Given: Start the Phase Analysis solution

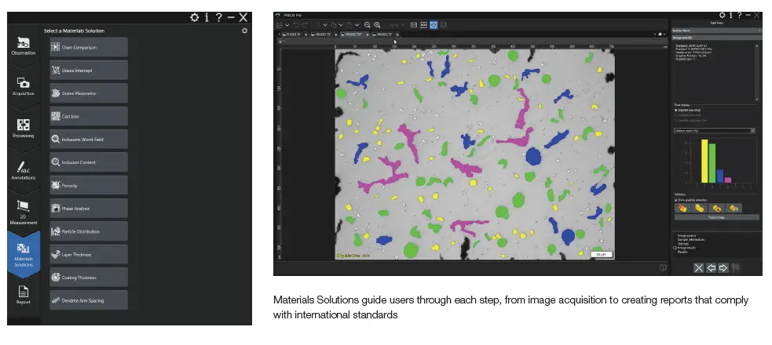Looking at the screenshot, I should [x=88, y=208].
